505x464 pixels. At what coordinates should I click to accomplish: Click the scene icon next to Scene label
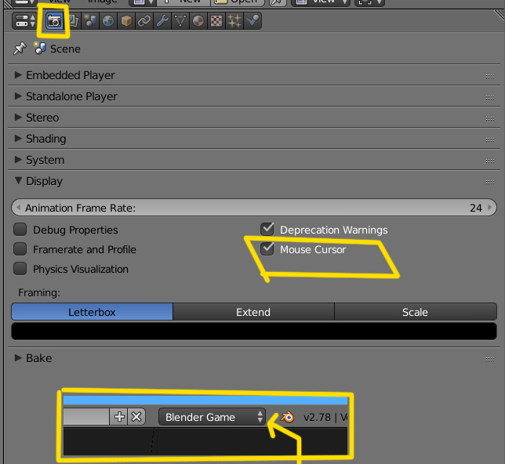(x=40, y=49)
